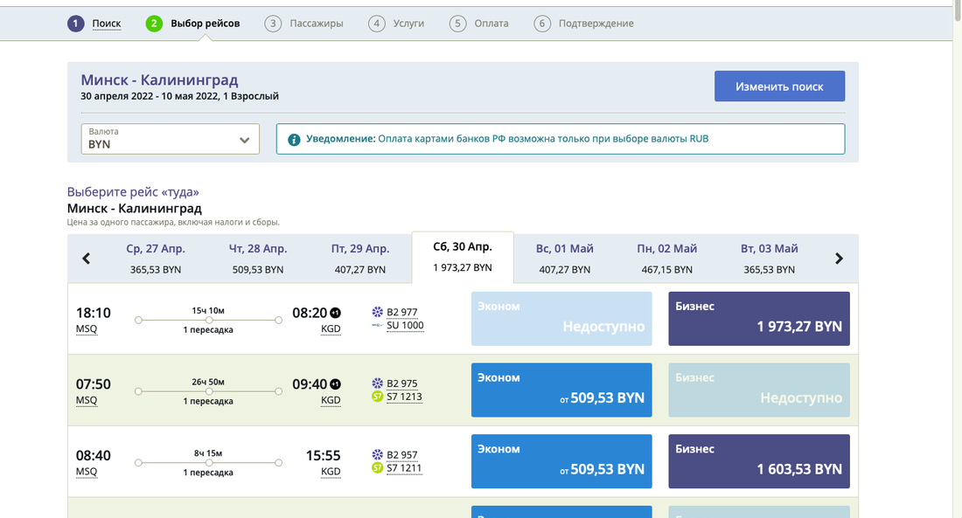Select the Ср, 27 Апр. date tab
The width and height of the screenshot is (962, 518).
click(154, 259)
